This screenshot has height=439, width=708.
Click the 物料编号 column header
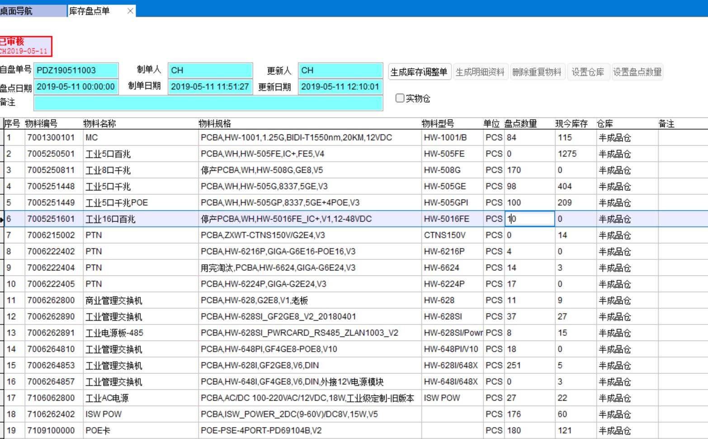pyautogui.click(x=41, y=123)
